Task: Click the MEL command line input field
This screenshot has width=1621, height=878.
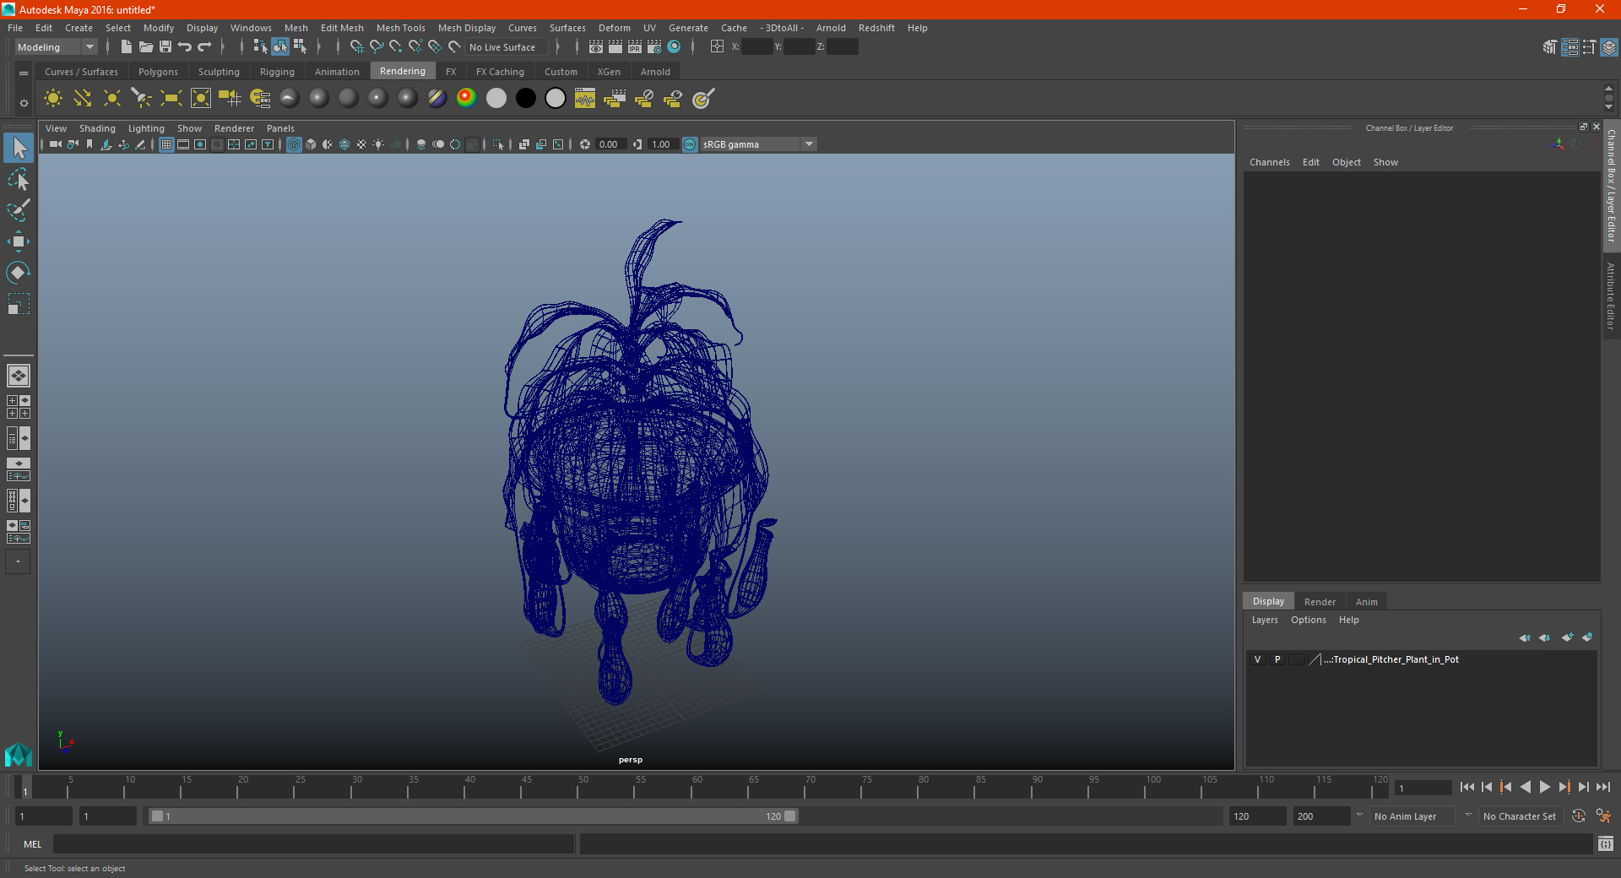Action: 313,843
